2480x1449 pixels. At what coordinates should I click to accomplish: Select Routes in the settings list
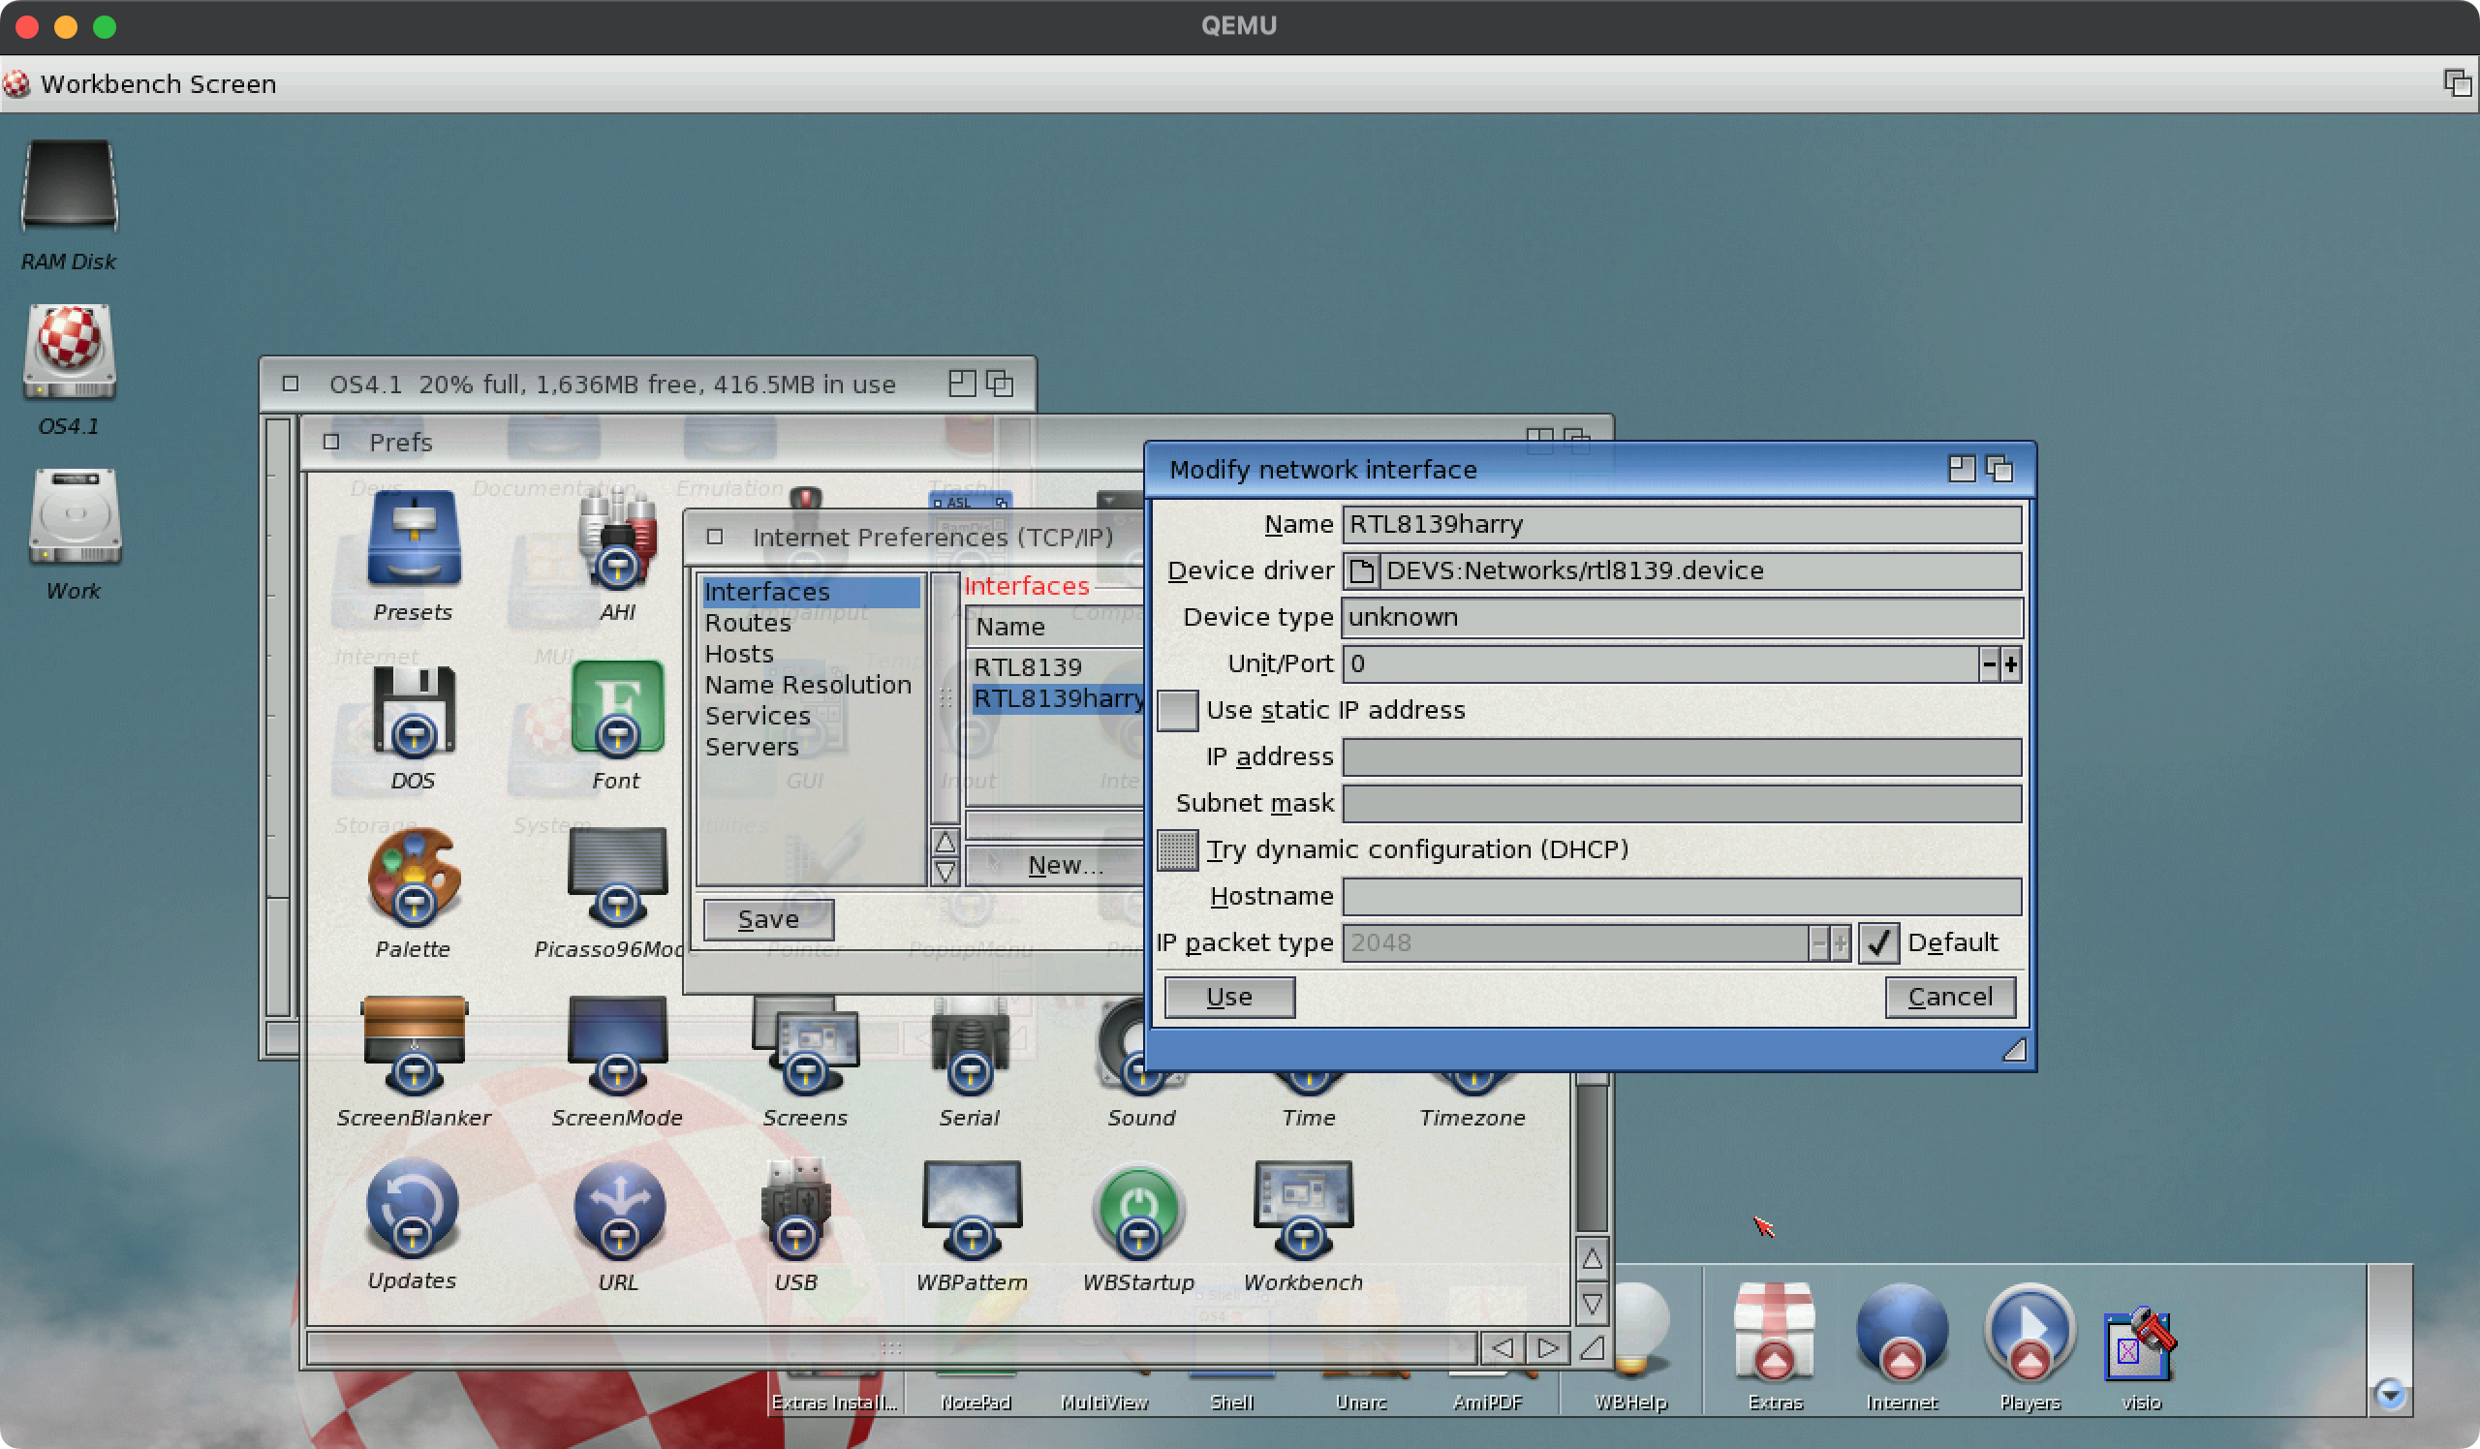[747, 623]
